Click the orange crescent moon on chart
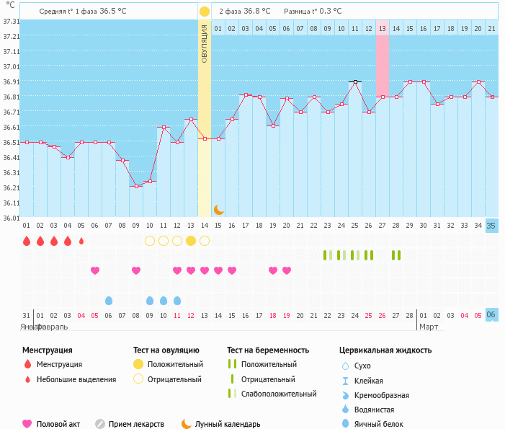Image resolution: width=505 pixels, height=429 pixels. (x=219, y=210)
